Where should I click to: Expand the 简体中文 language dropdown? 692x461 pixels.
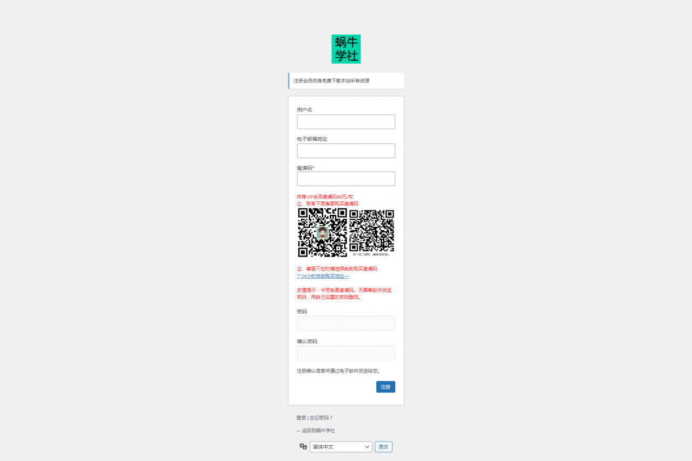(341, 447)
